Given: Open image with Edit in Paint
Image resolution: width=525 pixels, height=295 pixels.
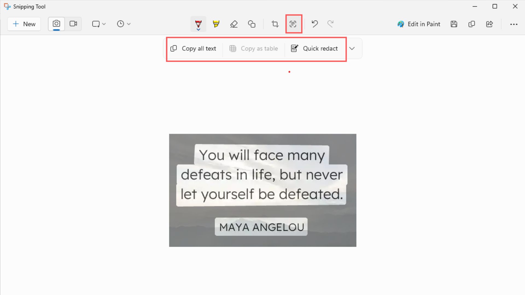Looking at the screenshot, I should click(x=419, y=24).
